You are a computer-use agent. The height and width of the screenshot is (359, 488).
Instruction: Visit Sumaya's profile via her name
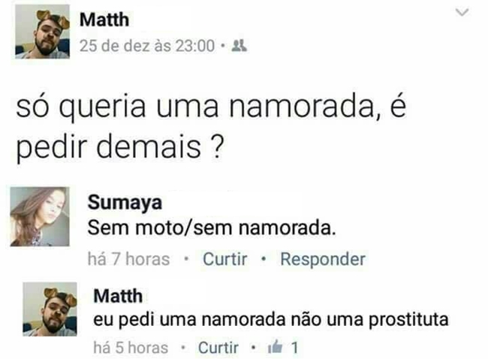pos(125,203)
